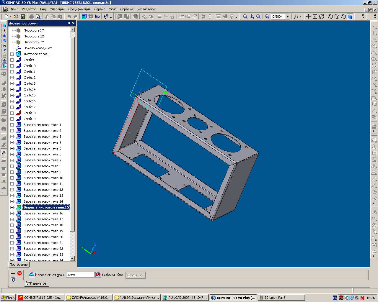Viewport: 378px width, 302px height.
Task: Click the Show all (fit) icon
Action: (x=315, y=17)
